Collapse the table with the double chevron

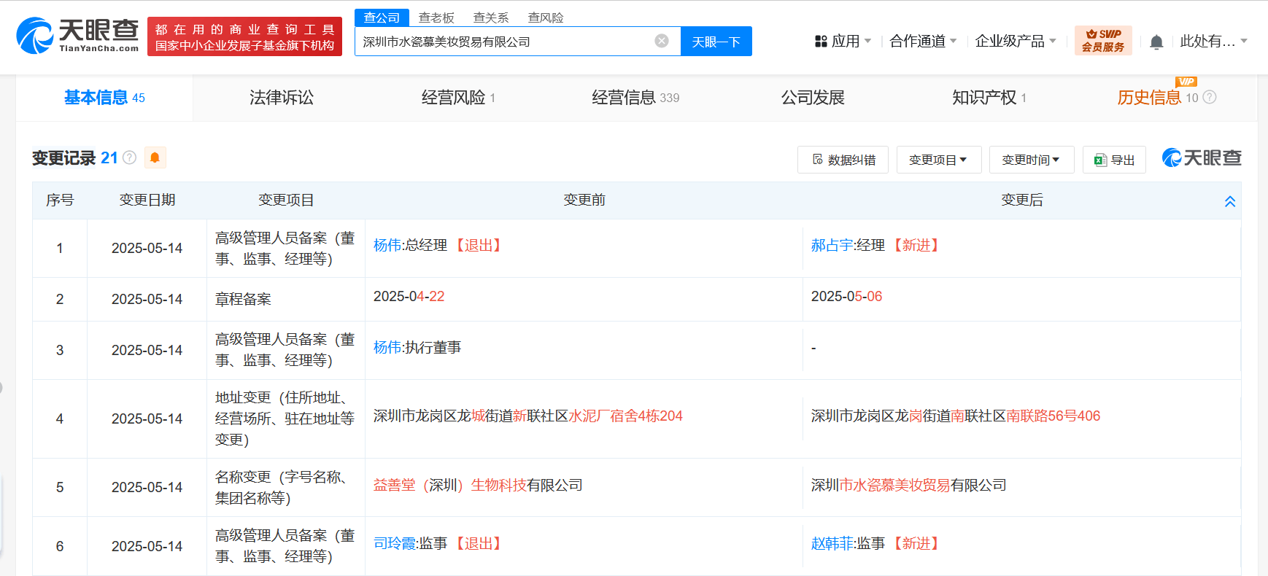[x=1230, y=201]
